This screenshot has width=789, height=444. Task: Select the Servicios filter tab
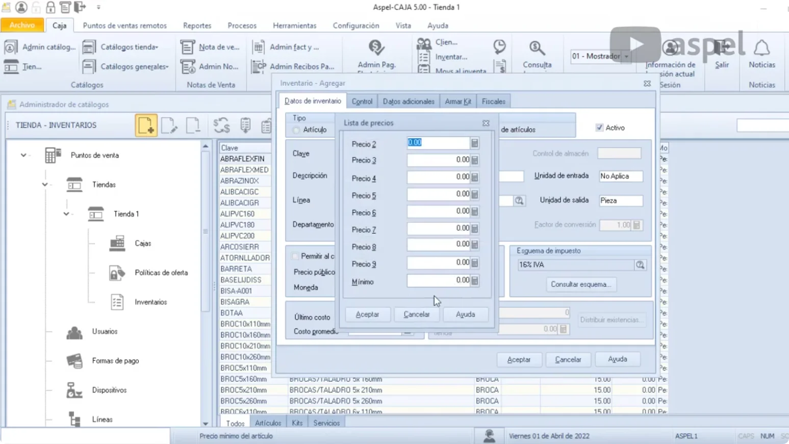click(x=326, y=423)
